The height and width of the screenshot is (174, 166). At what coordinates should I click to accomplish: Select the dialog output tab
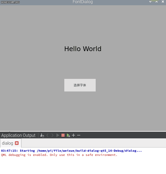click(x=8, y=143)
